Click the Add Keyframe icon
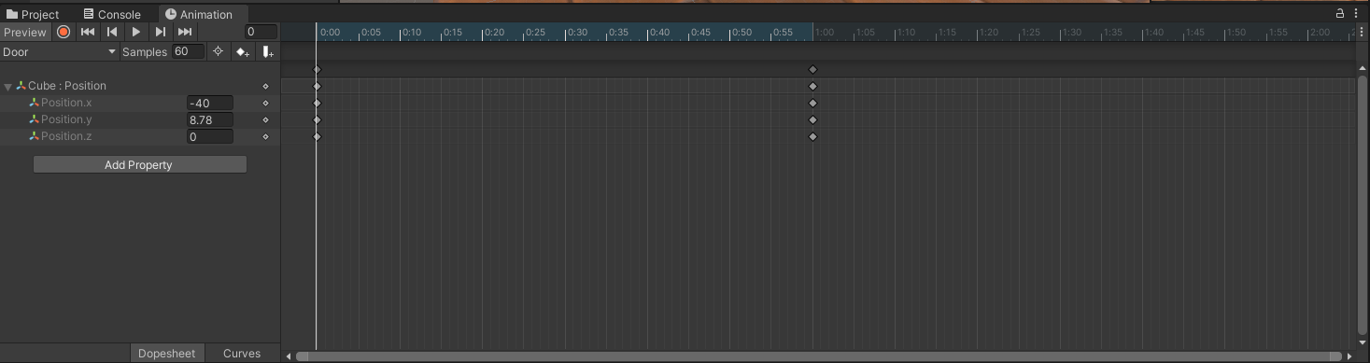Viewport: 1370px width, 363px height. click(243, 52)
